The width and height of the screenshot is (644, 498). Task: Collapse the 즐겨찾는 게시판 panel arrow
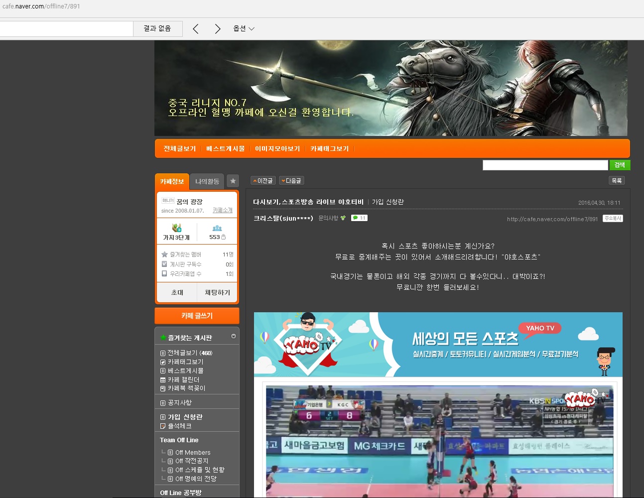[233, 337]
